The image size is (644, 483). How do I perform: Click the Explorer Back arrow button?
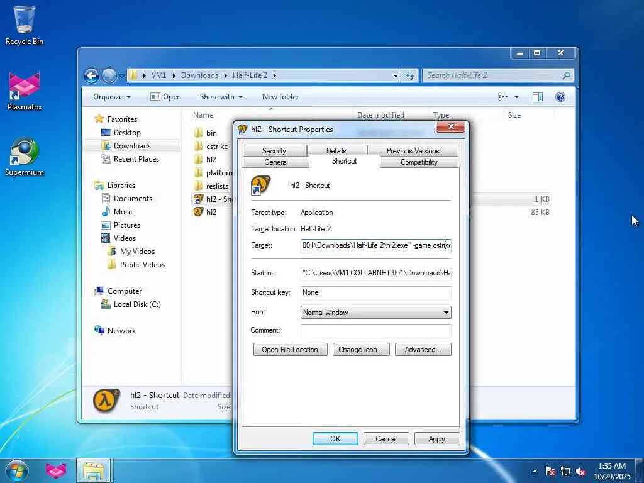tap(92, 75)
